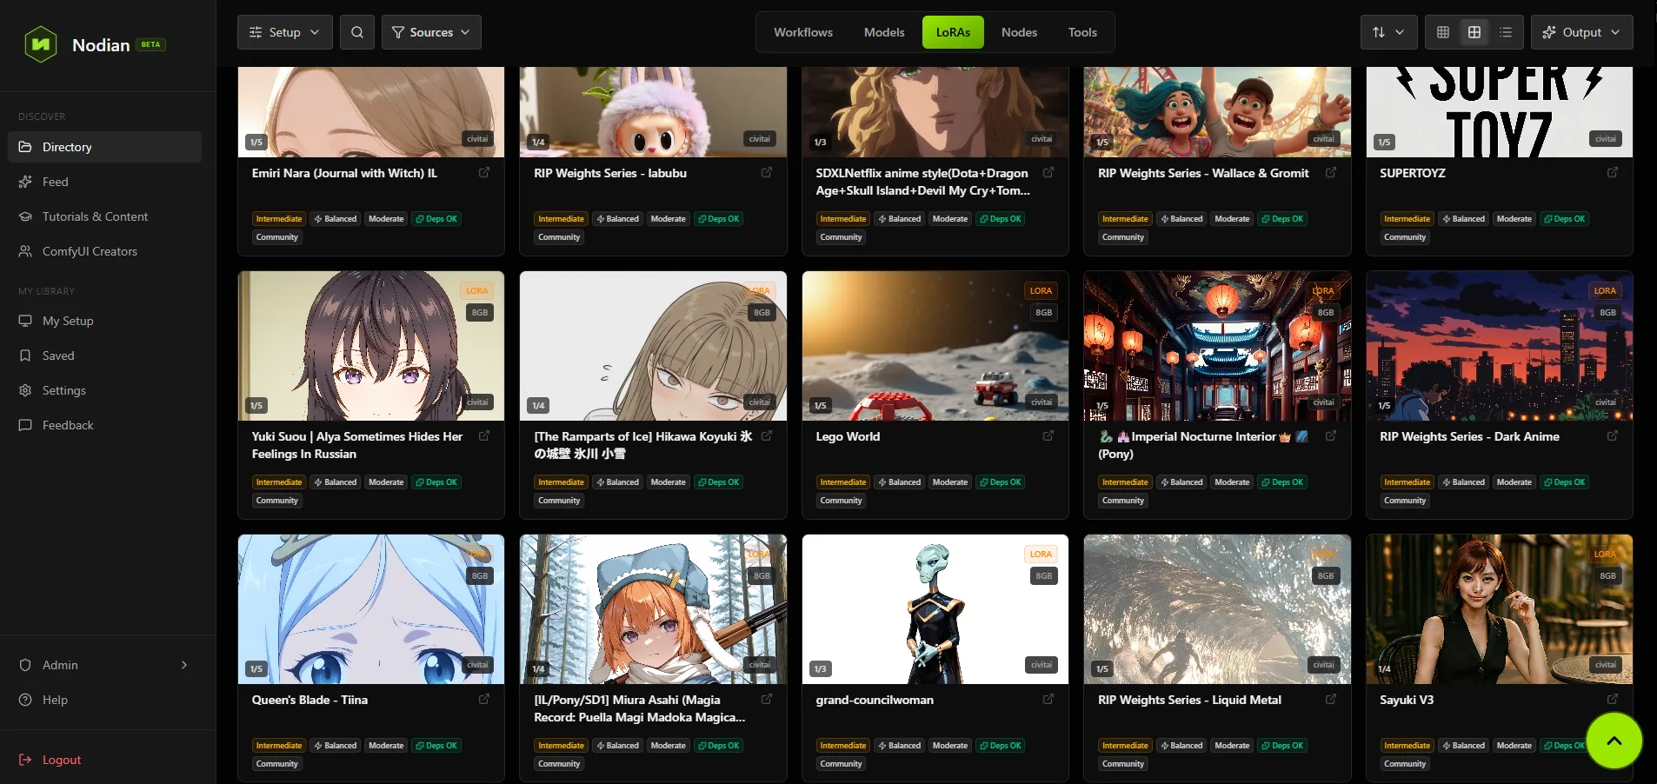
Task: Expand the Sources filter dropdown
Action: [x=431, y=32]
